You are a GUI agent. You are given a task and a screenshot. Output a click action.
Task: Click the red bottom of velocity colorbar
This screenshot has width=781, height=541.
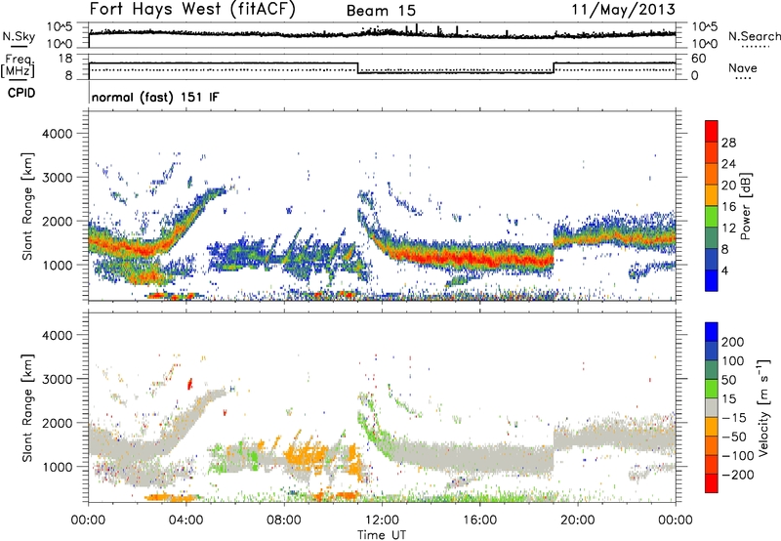click(712, 483)
